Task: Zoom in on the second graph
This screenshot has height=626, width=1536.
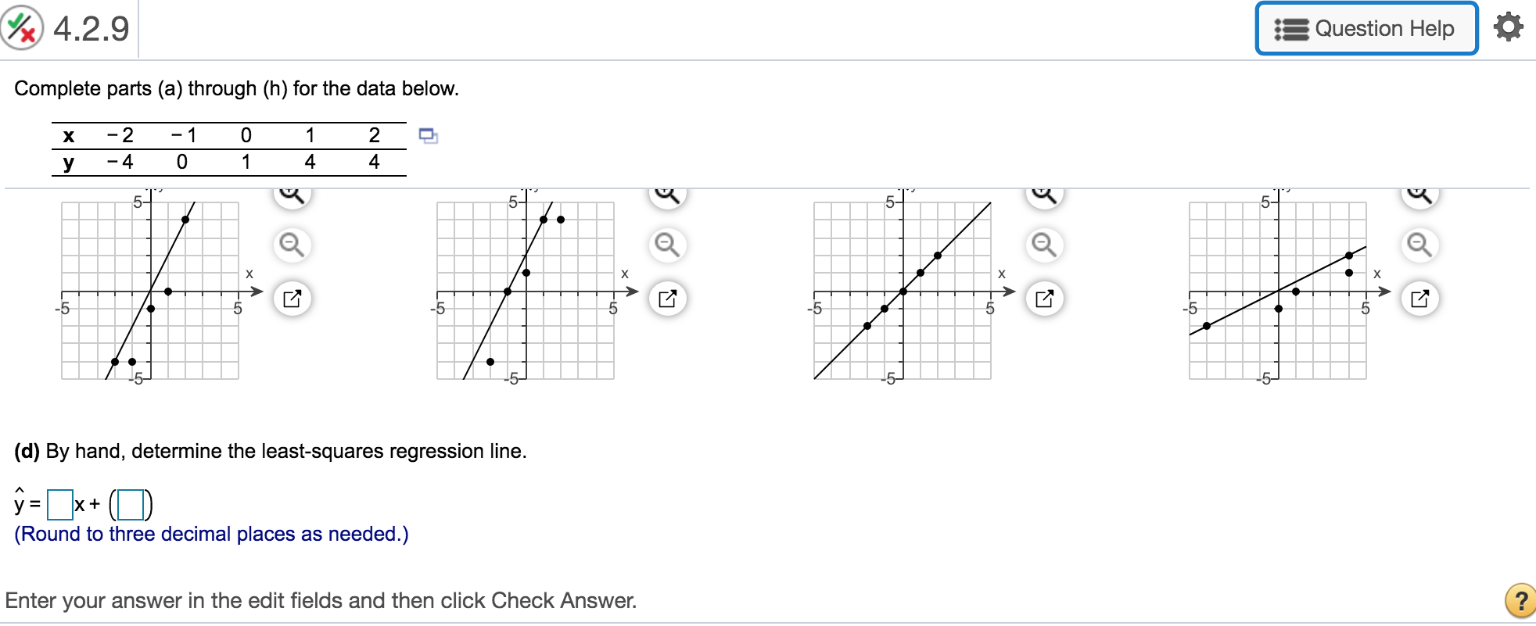Action: 669,195
